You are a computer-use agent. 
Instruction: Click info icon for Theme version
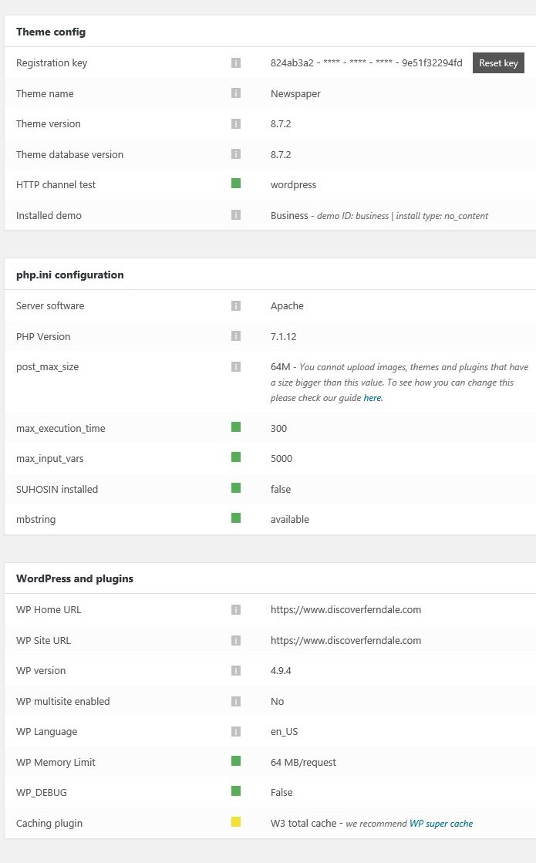[236, 123]
